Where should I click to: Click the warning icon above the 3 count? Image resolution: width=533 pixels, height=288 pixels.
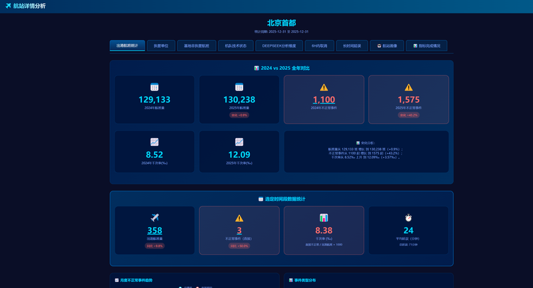coord(239,218)
